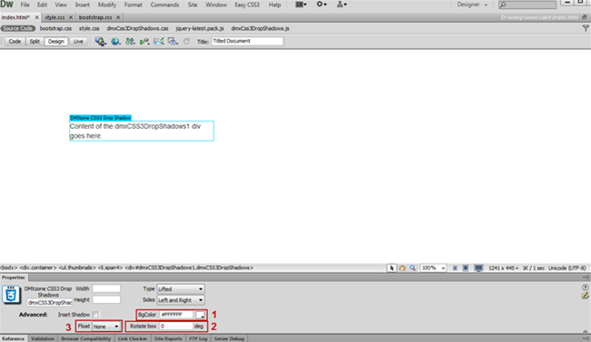Viewport: 591px width, 342px height.
Task: Click the Split view button
Action: coord(35,42)
